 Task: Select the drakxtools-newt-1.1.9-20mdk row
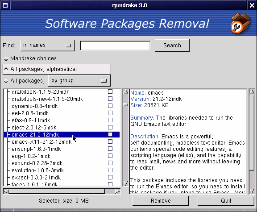point(47,99)
